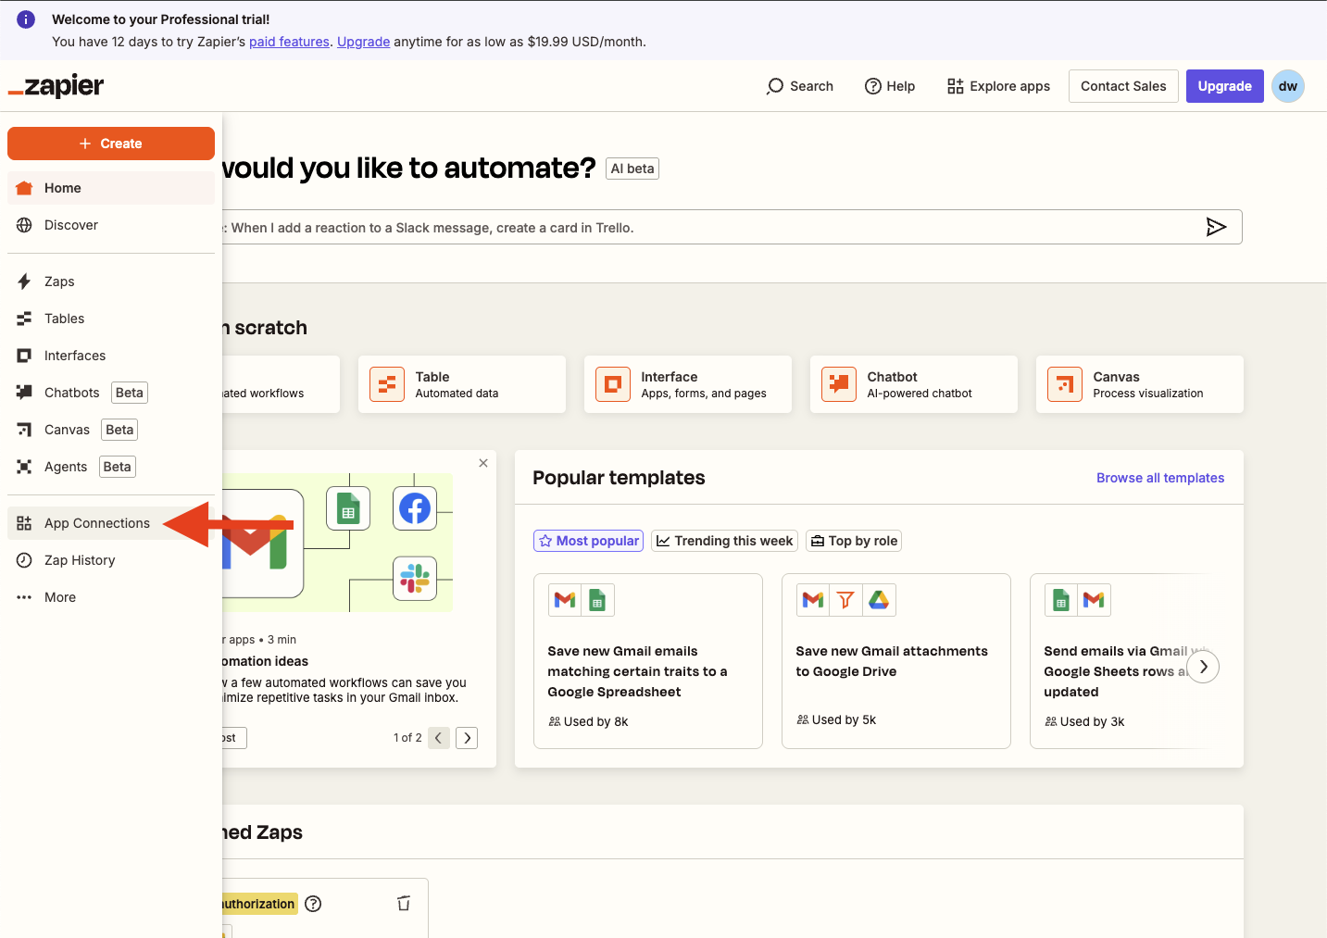Screen dimensions: 1327x938
Task: Open Discover in the sidebar
Action: pos(111,225)
